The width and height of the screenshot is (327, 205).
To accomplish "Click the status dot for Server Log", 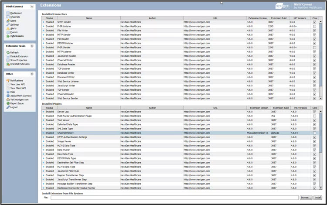I will click(44, 112).
